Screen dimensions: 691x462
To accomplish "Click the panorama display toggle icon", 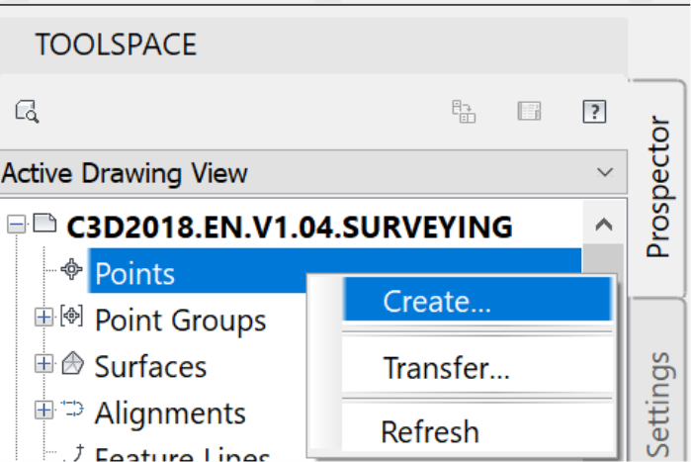I will [x=529, y=111].
